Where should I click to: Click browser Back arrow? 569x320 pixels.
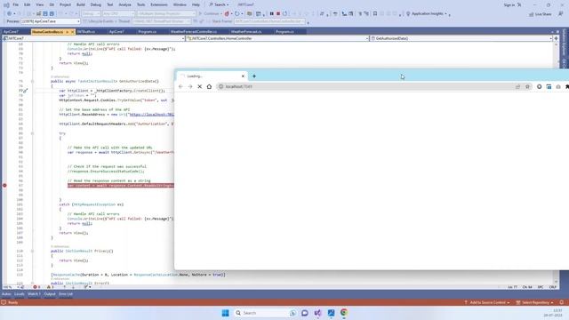click(180, 87)
